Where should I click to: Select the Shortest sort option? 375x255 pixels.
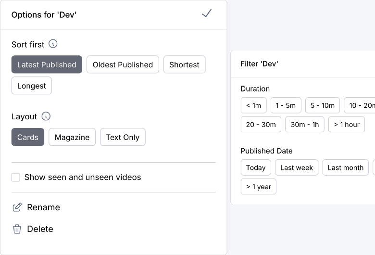pos(184,64)
